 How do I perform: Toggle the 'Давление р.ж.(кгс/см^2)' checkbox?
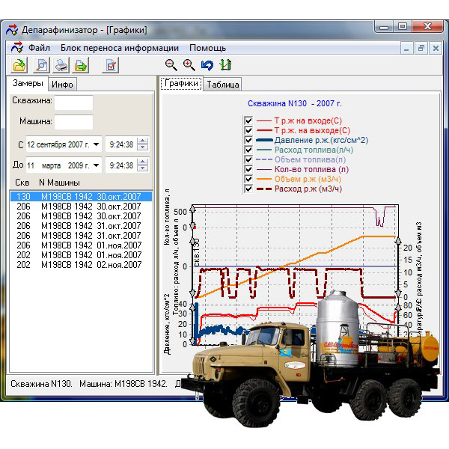pos(248,140)
